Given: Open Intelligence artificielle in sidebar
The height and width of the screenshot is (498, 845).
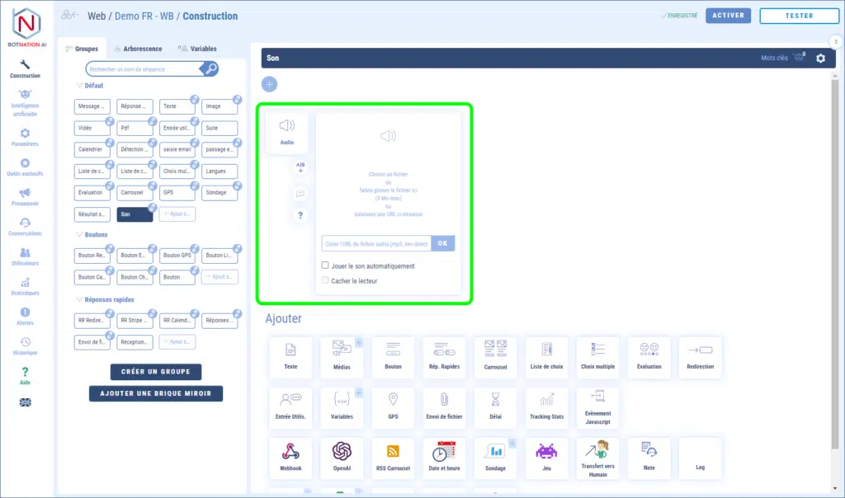Looking at the screenshot, I should click(25, 102).
